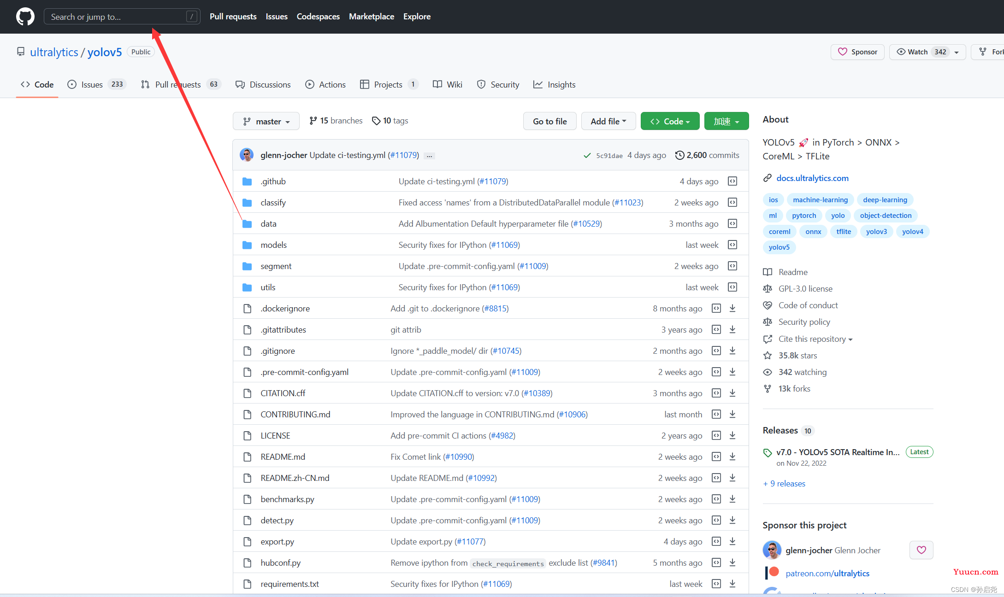Switch to the Wiki tab
The image size is (1004, 597).
point(448,84)
